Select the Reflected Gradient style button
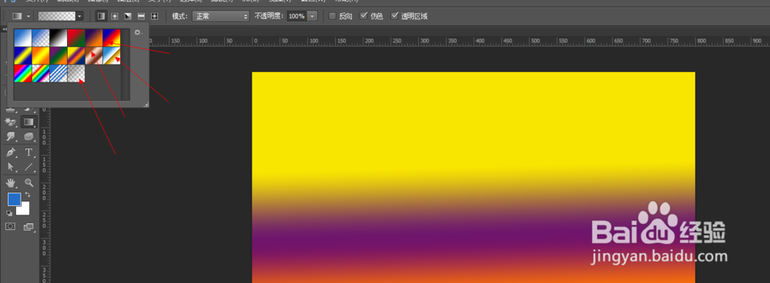 (141, 16)
